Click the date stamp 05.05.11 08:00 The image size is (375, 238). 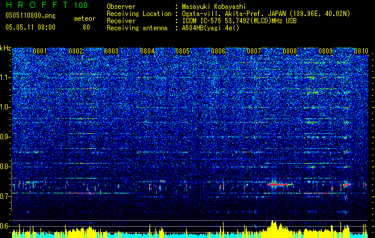(x=30, y=27)
